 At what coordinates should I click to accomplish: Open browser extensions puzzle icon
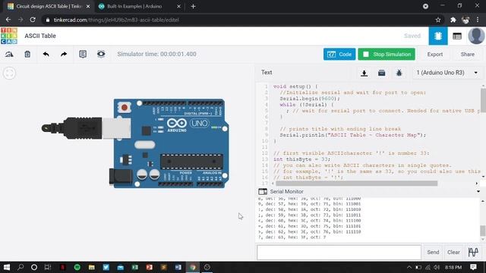[453, 20]
